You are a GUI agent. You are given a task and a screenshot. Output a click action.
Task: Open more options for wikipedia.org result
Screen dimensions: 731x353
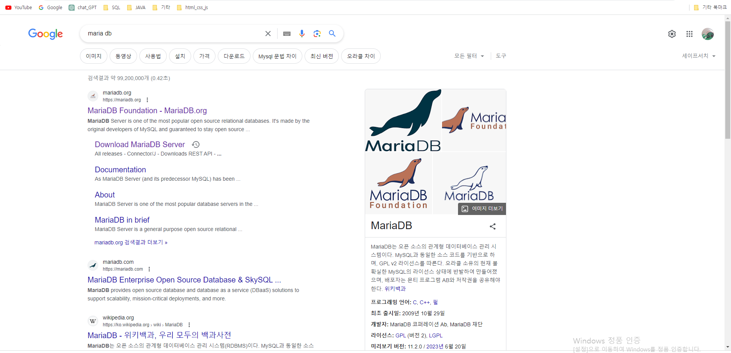[x=189, y=325]
